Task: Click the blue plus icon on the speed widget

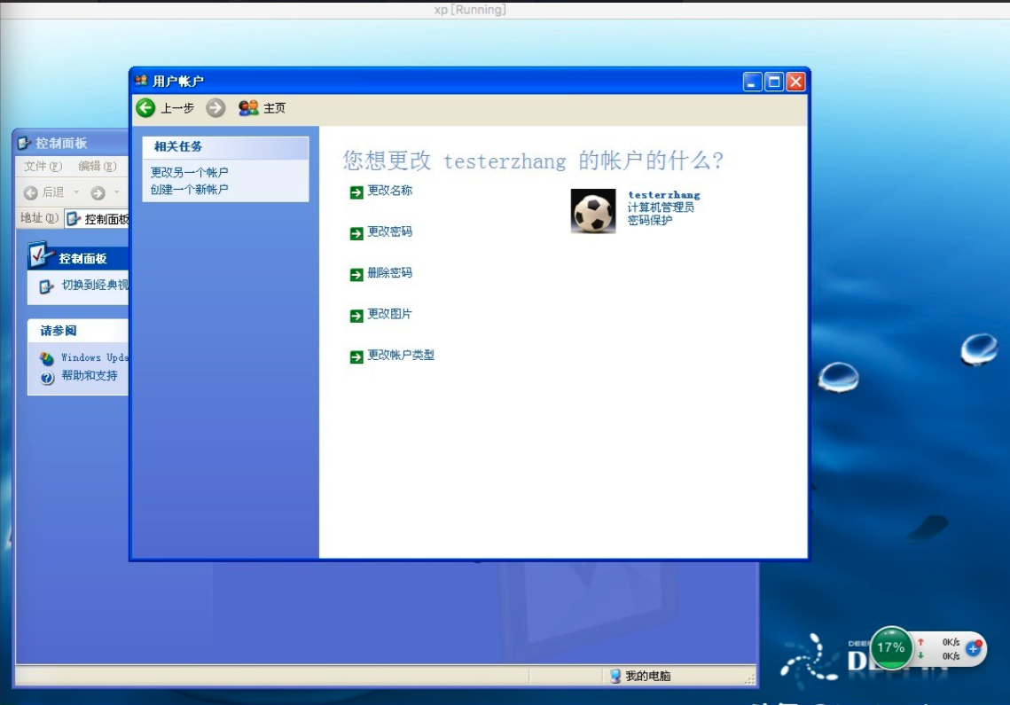Action: 974,650
